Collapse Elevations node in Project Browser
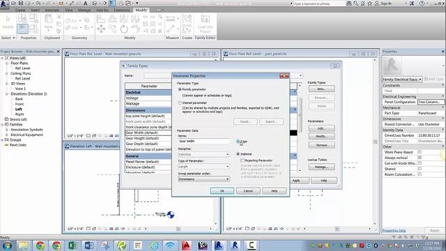Viewport: 446px width, 251px height. [x=6, y=94]
